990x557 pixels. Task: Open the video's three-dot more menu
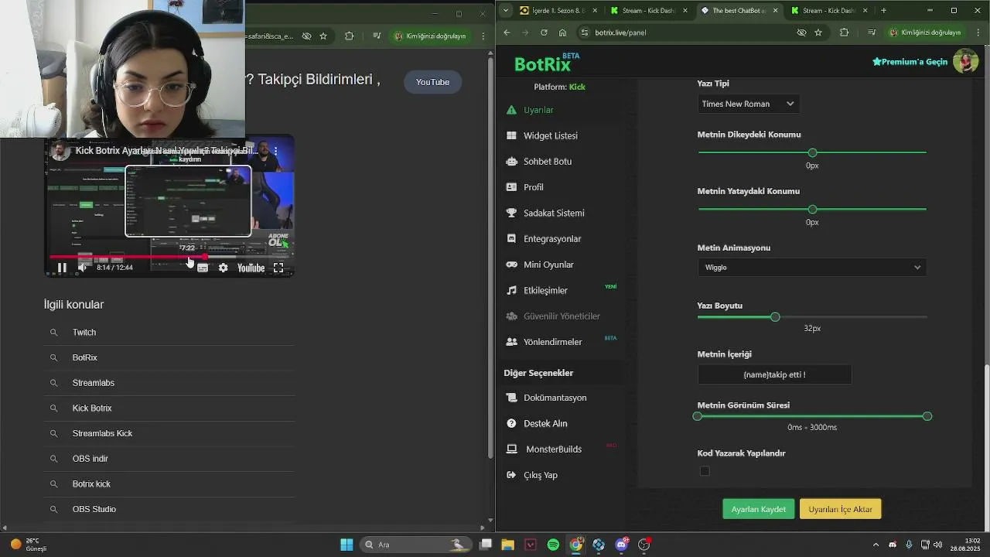[x=275, y=151]
